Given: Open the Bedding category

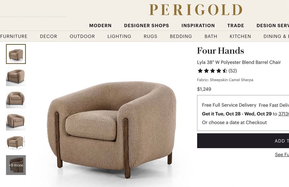Looking at the screenshot, I should pyautogui.click(x=181, y=36).
